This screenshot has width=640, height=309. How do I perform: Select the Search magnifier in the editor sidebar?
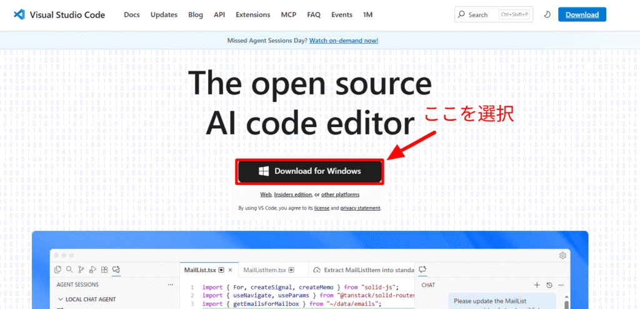69,270
